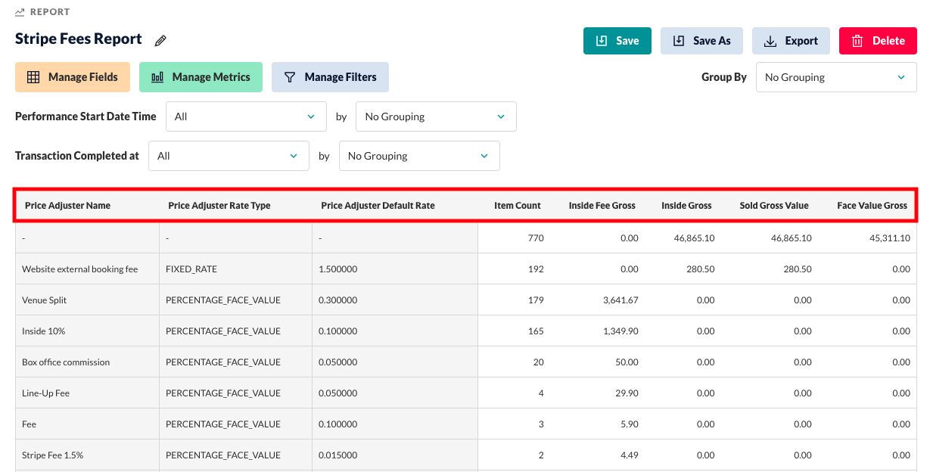Click the 0.015000 default rate cell
930x472 pixels.
[x=395, y=455]
